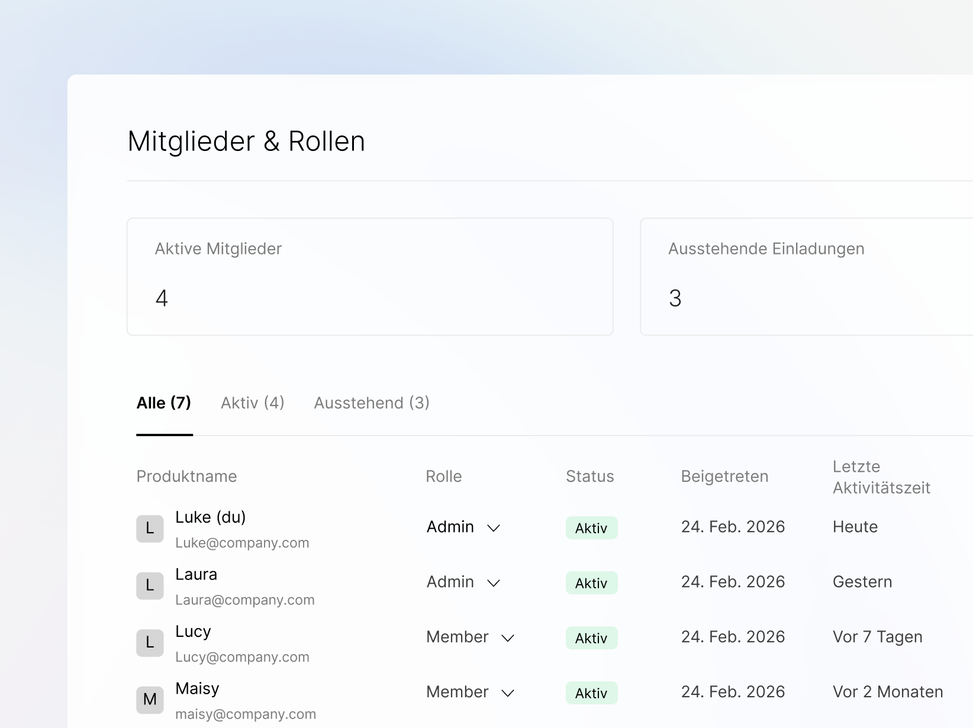Click the Rolle column header
The height and width of the screenshot is (728, 973).
pyautogui.click(x=444, y=476)
